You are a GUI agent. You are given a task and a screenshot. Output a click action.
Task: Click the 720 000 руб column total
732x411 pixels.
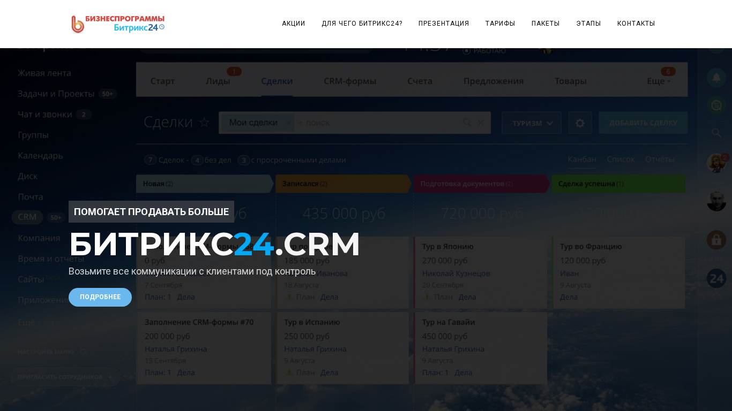click(482, 214)
